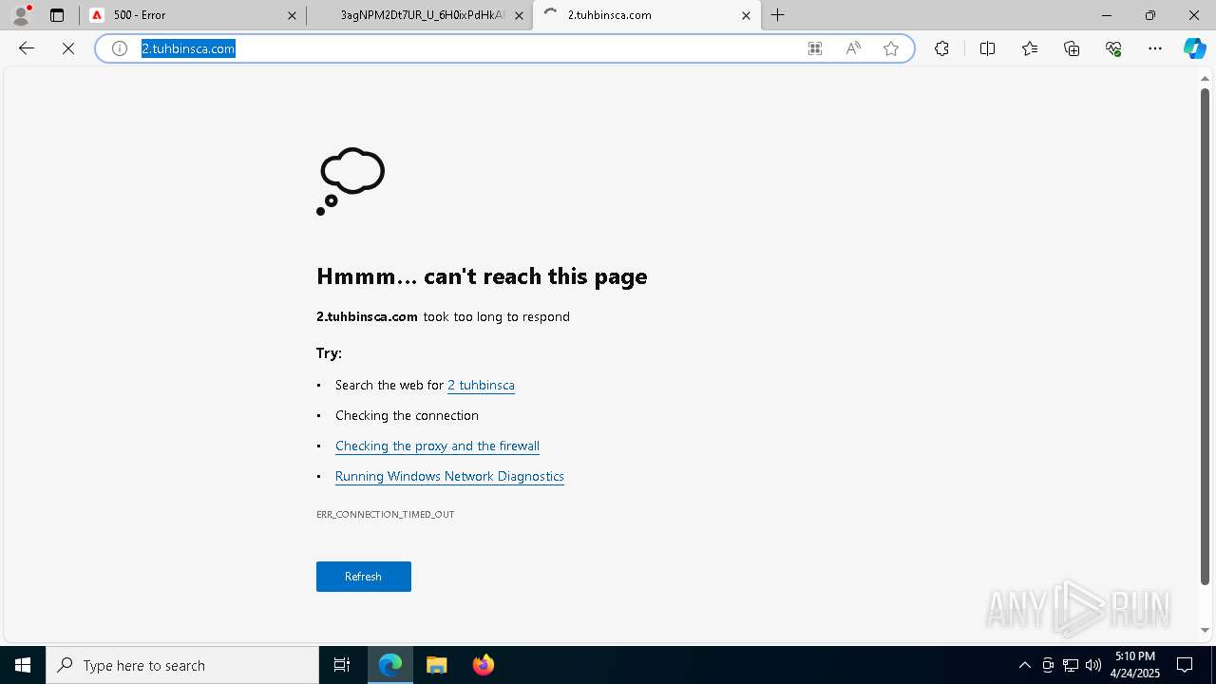
Task: Open Settings and more ellipsis menu
Action: click(1155, 48)
